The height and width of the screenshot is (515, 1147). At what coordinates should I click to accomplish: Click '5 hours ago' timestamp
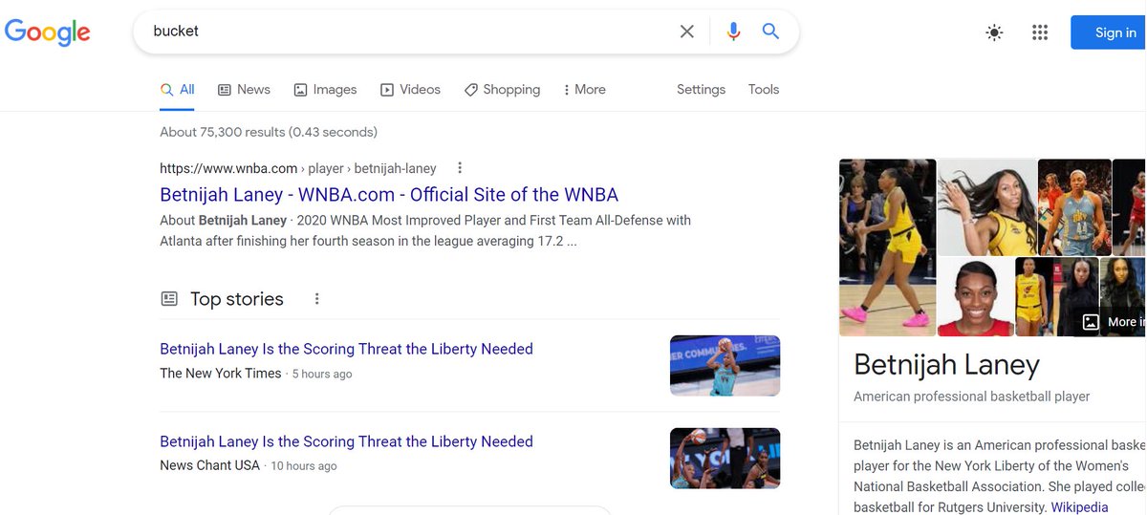pyautogui.click(x=322, y=375)
